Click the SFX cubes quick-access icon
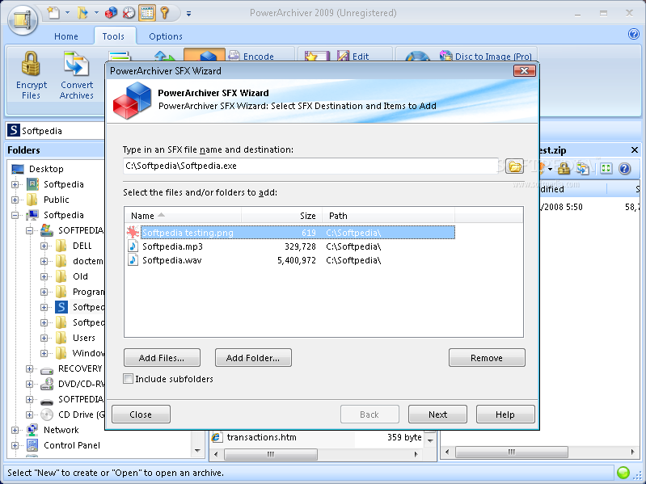Screen dimensions: 646x484 coord(111,13)
